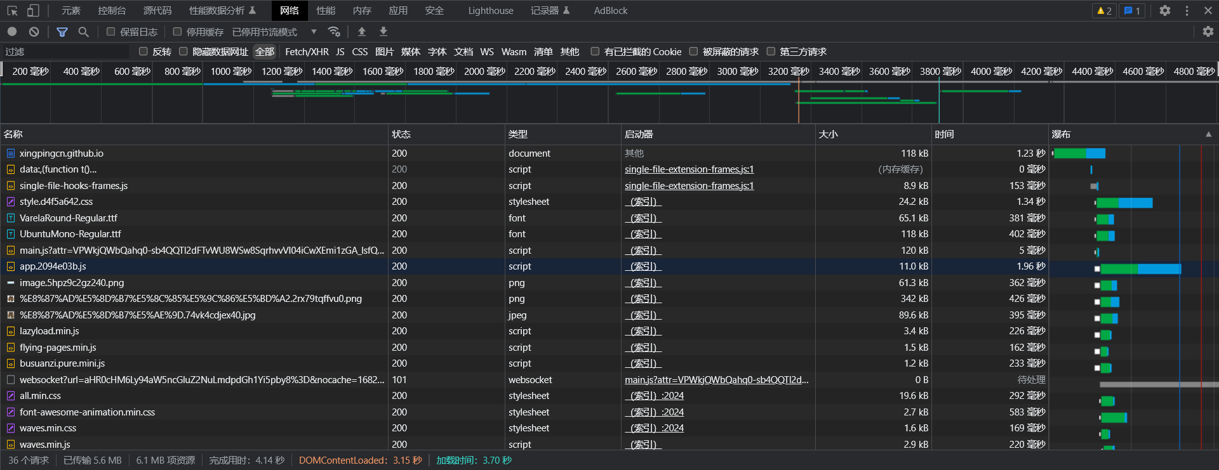Open network conditions wifi icon
The height and width of the screenshot is (470, 1219).
pos(334,32)
